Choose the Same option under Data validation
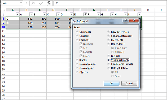 112,76
